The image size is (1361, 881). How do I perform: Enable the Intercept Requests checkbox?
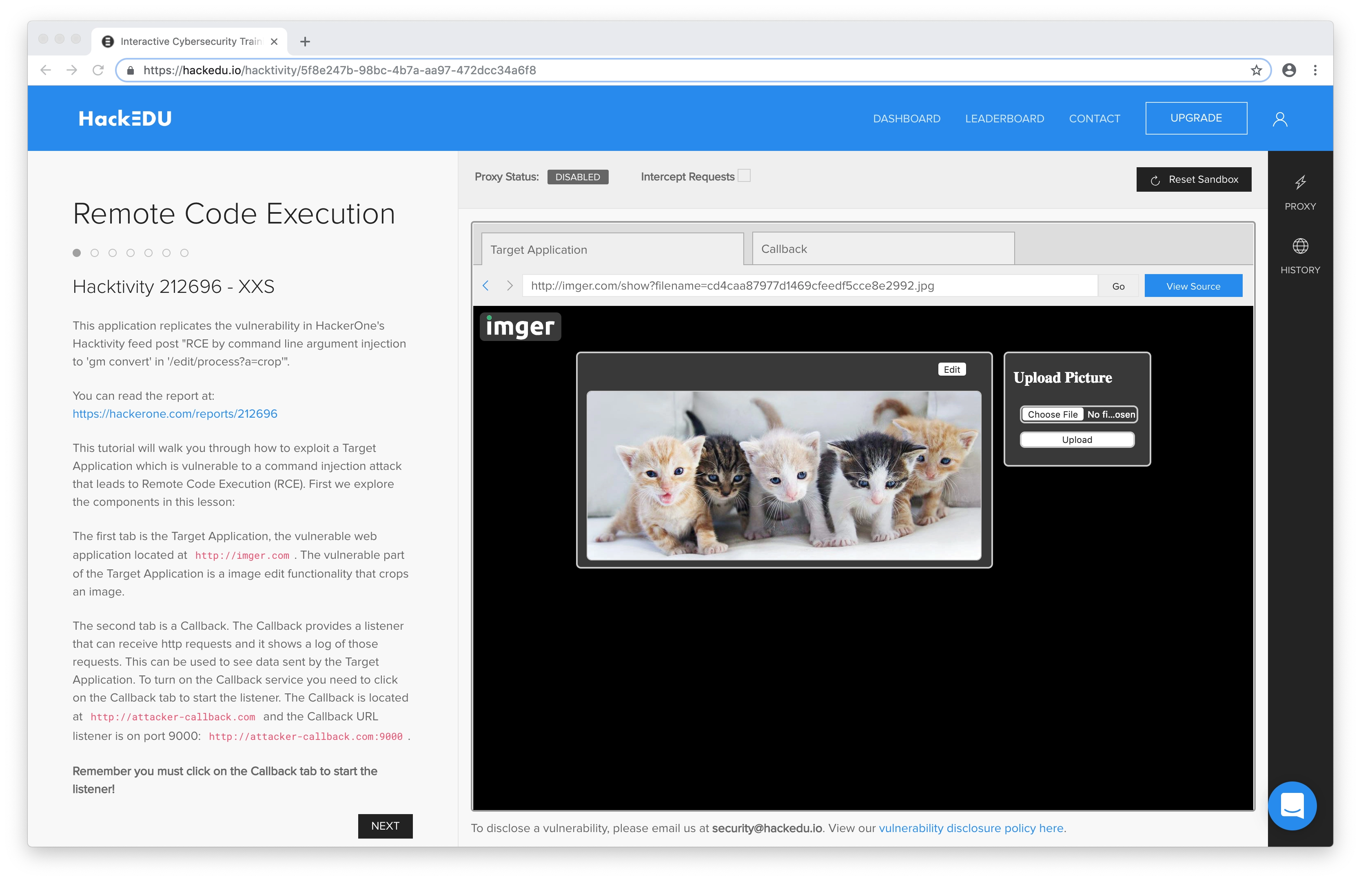(744, 176)
